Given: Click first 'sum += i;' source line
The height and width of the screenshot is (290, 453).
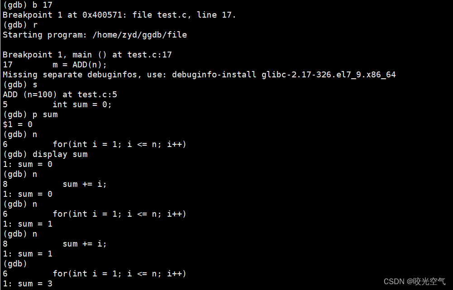Looking at the screenshot, I should tap(84, 184).
